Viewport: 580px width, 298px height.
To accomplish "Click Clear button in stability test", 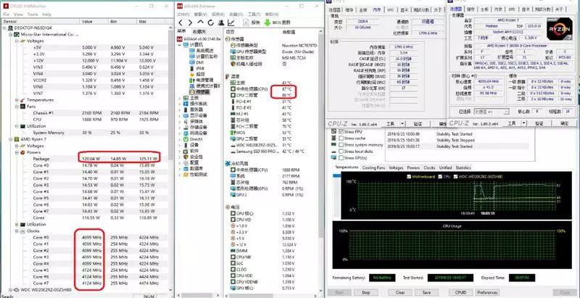I will pyautogui.click(x=400, y=292).
